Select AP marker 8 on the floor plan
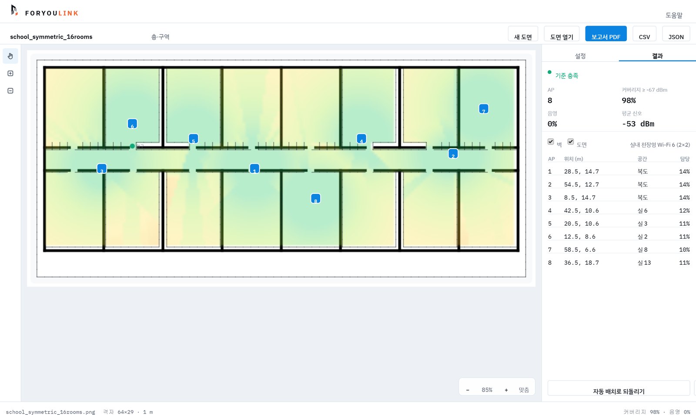The image size is (696, 415). (x=315, y=199)
